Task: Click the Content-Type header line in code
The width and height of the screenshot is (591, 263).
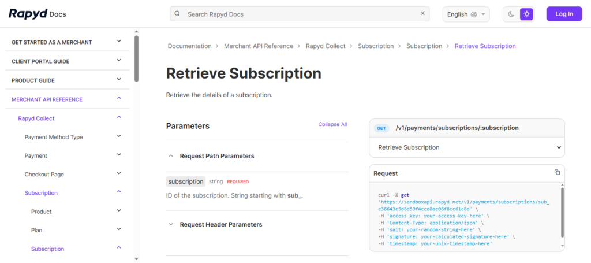Action: pyautogui.click(x=431, y=223)
